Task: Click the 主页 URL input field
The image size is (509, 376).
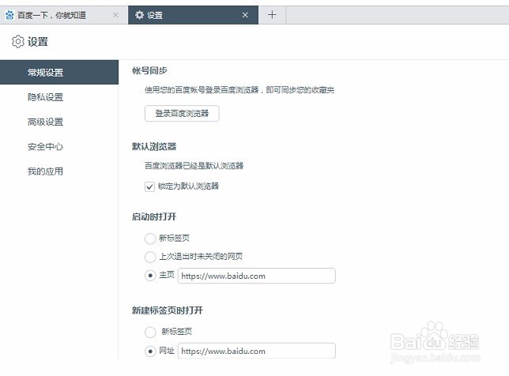Action: (x=256, y=276)
